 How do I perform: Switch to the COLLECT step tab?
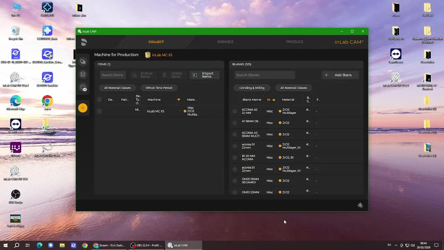[x=156, y=42]
